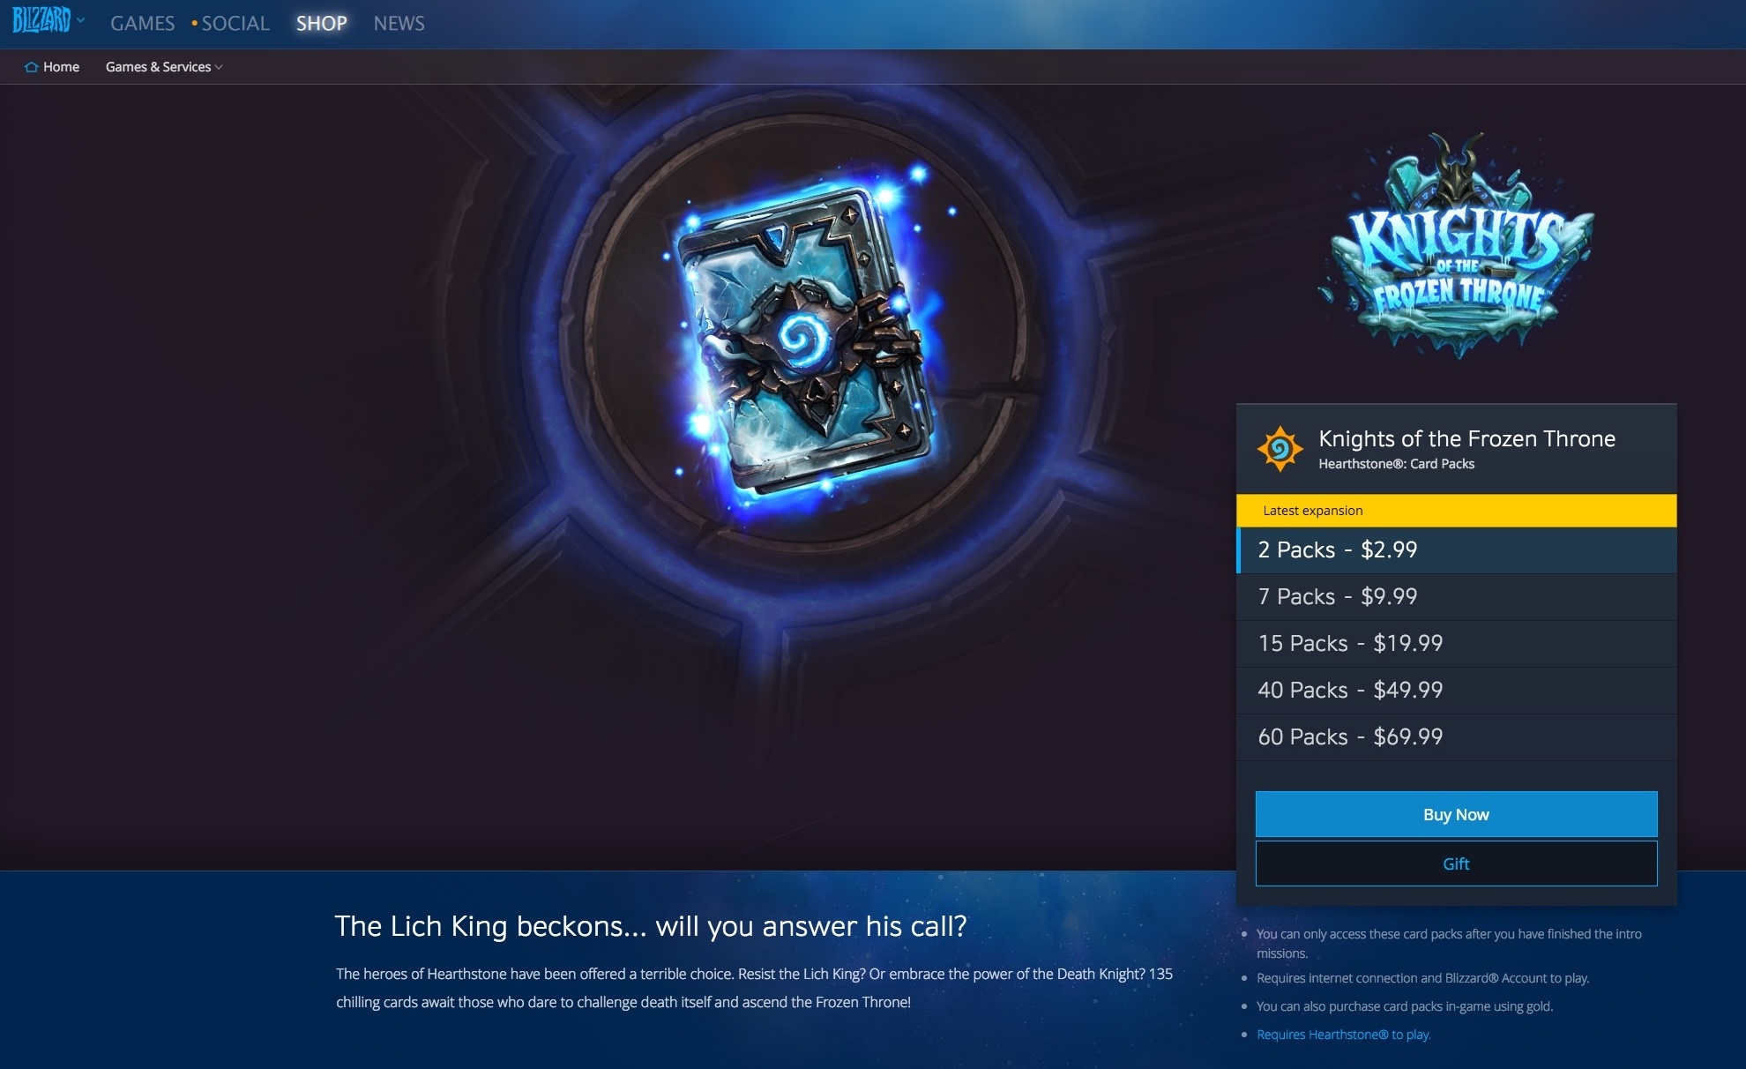Image resolution: width=1746 pixels, height=1069 pixels.
Task: Click the Buy Now button
Action: click(x=1454, y=814)
